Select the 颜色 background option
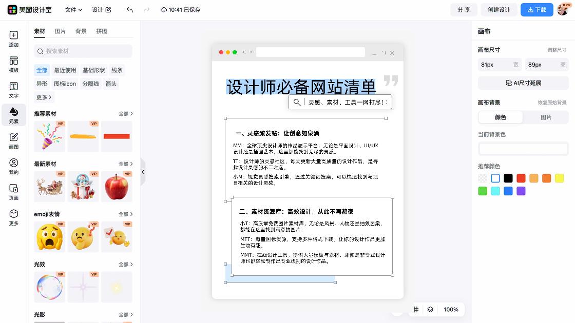Image resolution: width=575 pixels, height=323 pixels. point(500,117)
